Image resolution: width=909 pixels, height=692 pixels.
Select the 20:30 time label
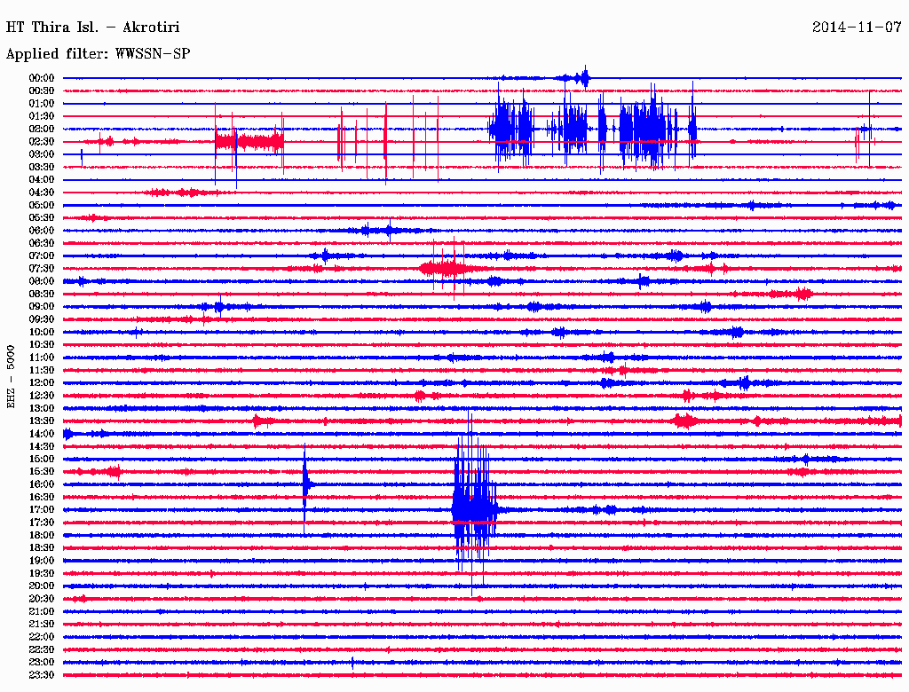tap(42, 599)
